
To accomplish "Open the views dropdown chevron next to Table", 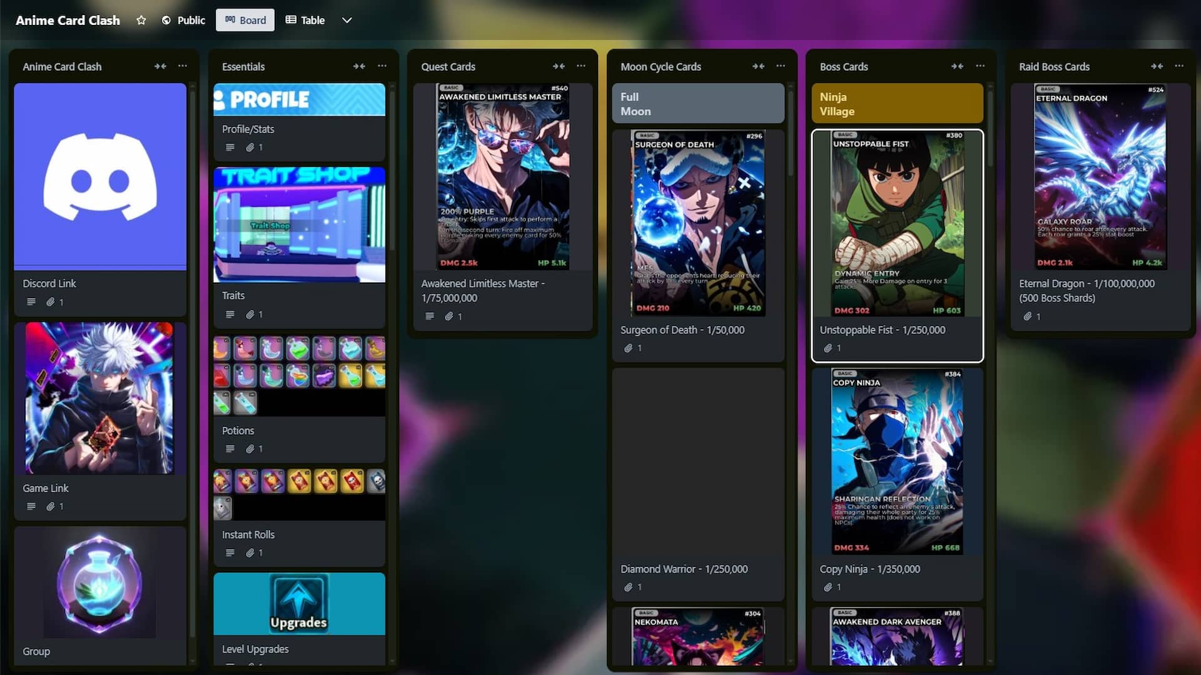I will [347, 20].
